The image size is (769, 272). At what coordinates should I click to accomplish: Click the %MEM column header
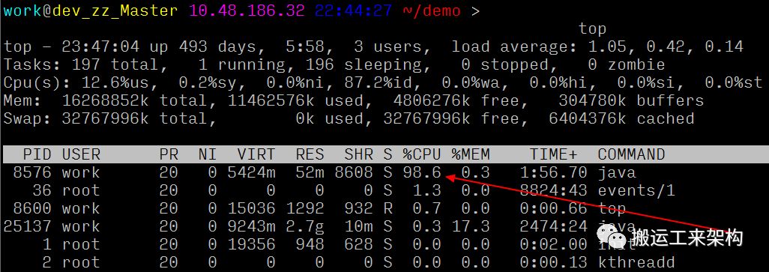pos(471,155)
